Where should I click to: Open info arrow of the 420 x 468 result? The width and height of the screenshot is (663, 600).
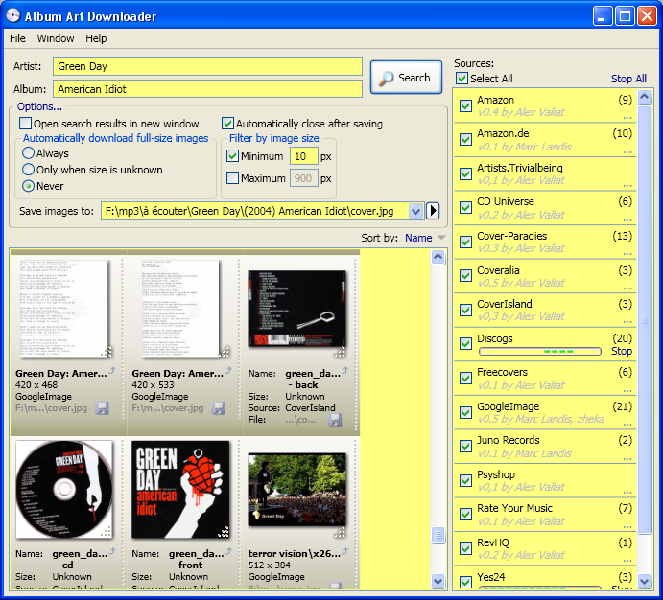(112, 371)
